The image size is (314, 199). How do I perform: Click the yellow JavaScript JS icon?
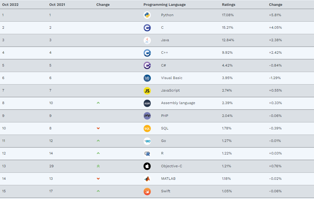tap(147, 91)
